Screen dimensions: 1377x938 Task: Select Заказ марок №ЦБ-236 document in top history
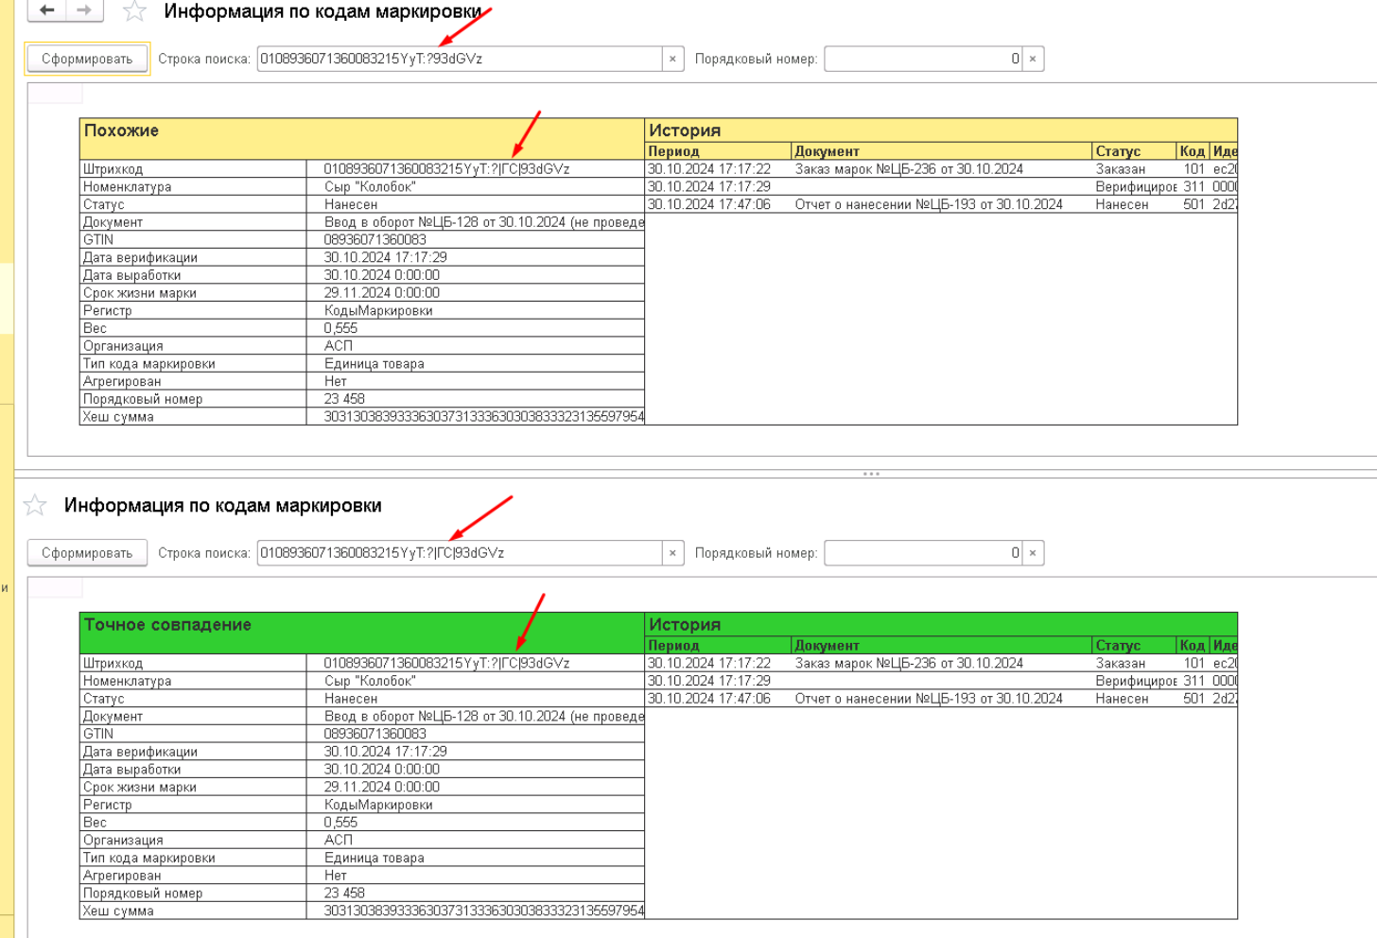pyautogui.click(x=909, y=169)
